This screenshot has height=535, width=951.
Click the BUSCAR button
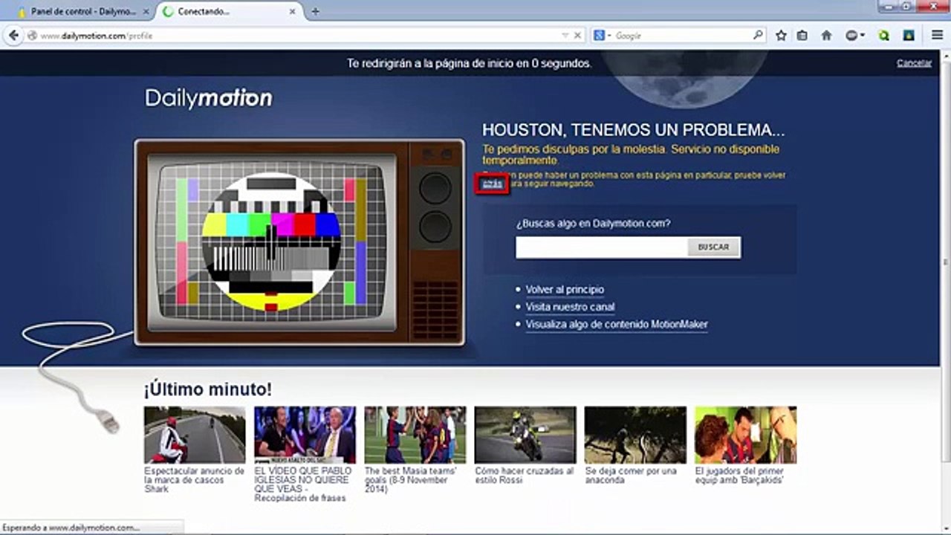(x=714, y=247)
